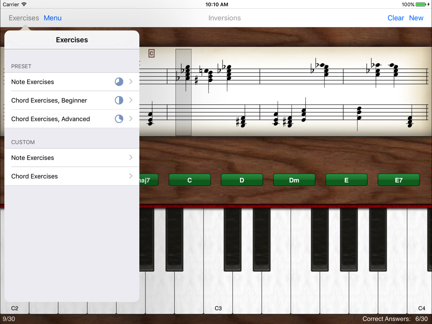
Task: Click the Correct Answers: 6/30 status
Action: pyautogui.click(x=395, y=319)
